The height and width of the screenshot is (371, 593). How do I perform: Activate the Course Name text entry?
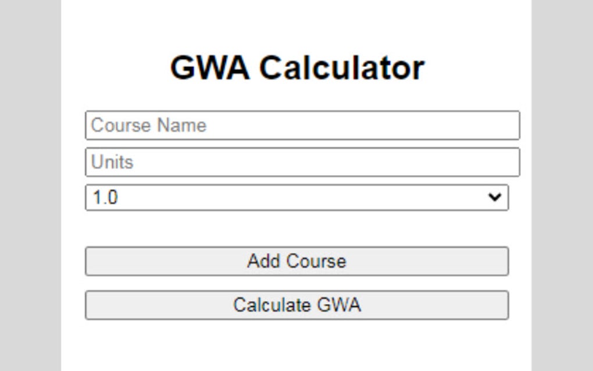coord(302,125)
